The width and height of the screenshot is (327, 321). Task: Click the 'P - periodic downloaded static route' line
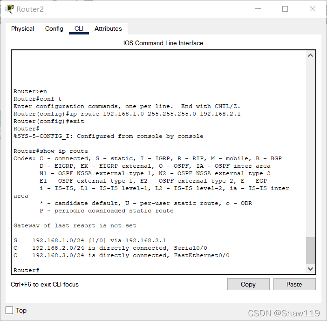click(x=107, y=211)
